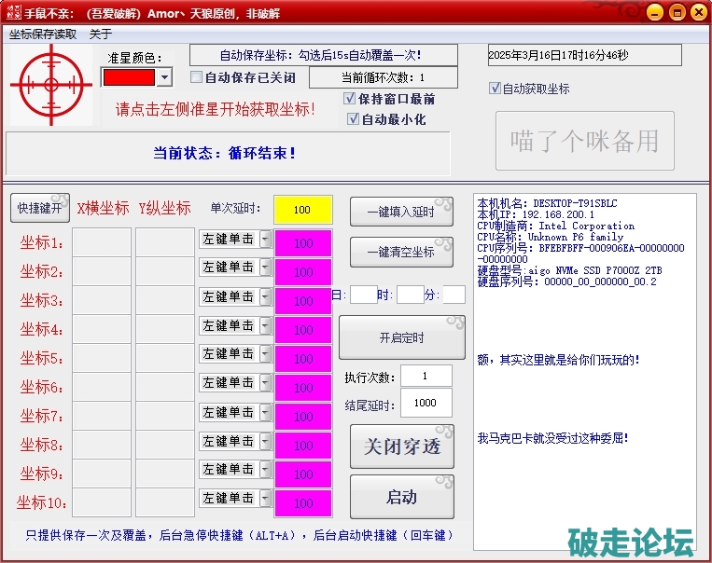Open 坐标1 click type dropdown
The height and width of the screenshot is (563, 712).
pyautogui.click(x=265, y=240)
